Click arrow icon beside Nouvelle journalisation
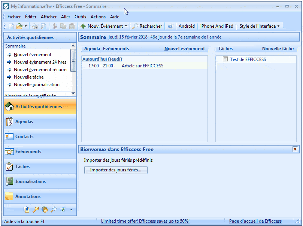Viewport: 303px width, 226px height. 9,85
